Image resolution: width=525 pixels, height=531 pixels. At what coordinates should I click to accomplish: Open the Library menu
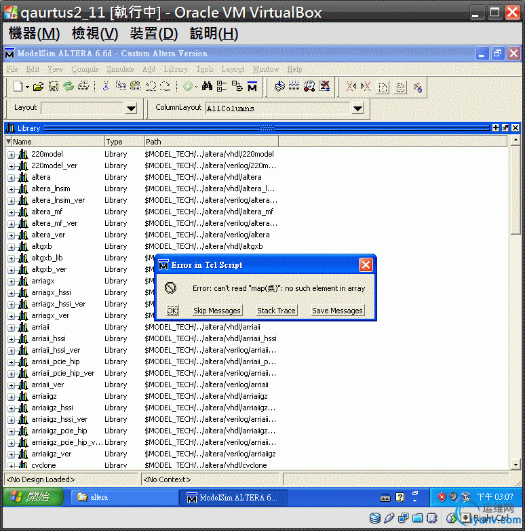(176, 69)
